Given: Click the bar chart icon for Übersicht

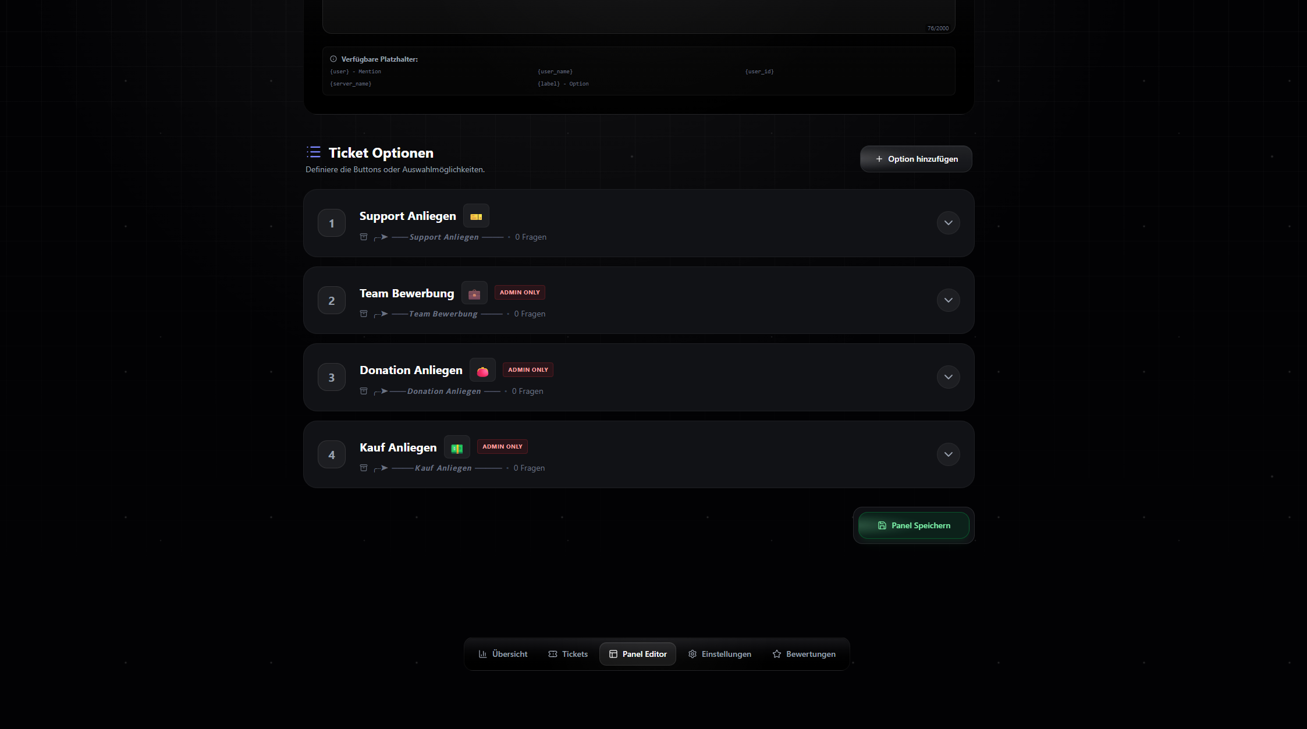Looking at the screenshot, I should [x=483, y=654].
